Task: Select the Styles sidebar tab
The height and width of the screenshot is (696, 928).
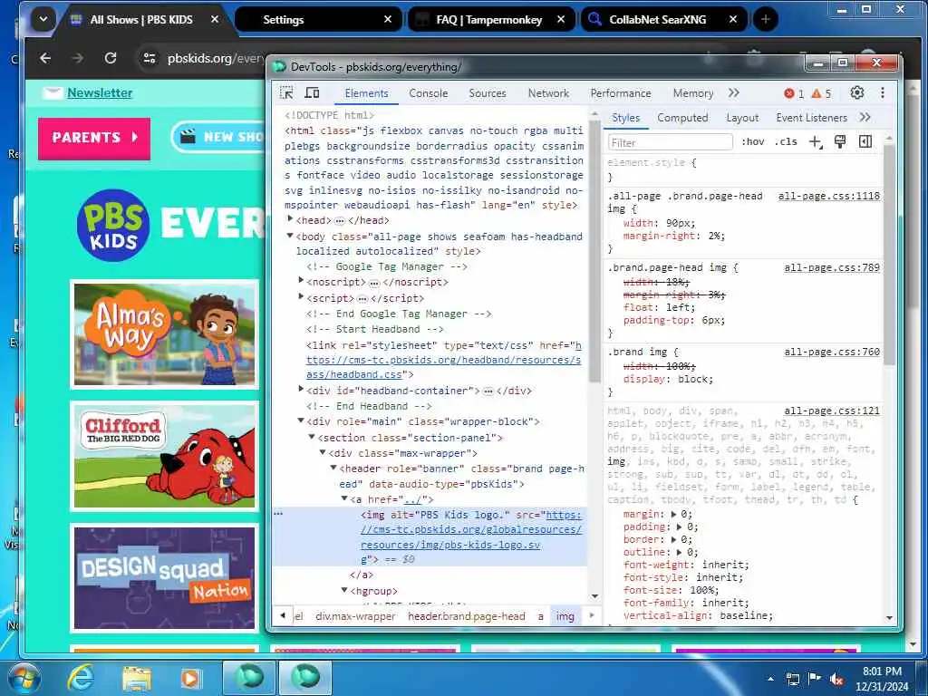Action: pos(625,118)
